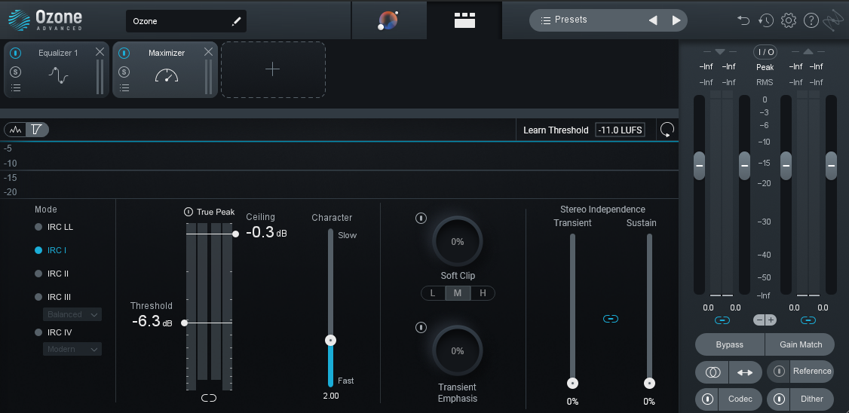Open the Modern style dropdown
Image resolution: width=849 pixels, height=413 pixels.
coord(72,349)
